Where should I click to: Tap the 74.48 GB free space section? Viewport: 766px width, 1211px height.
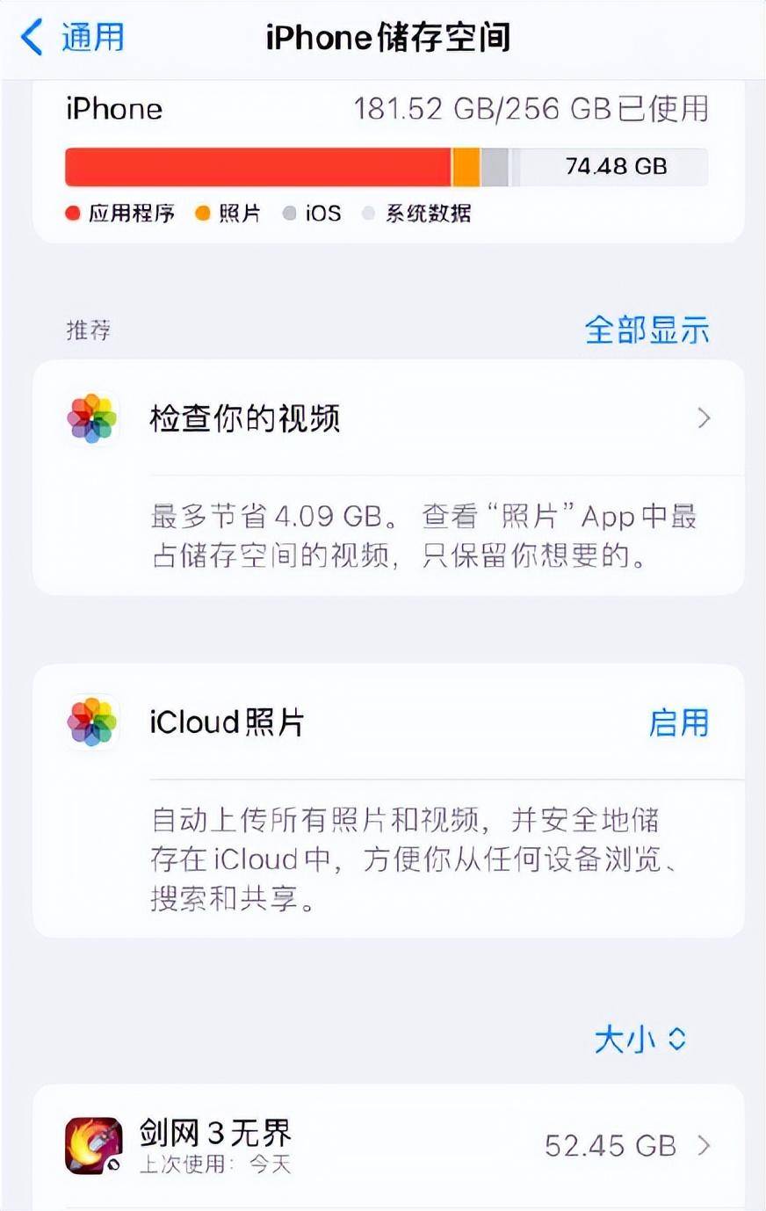(x=615, y=167)
